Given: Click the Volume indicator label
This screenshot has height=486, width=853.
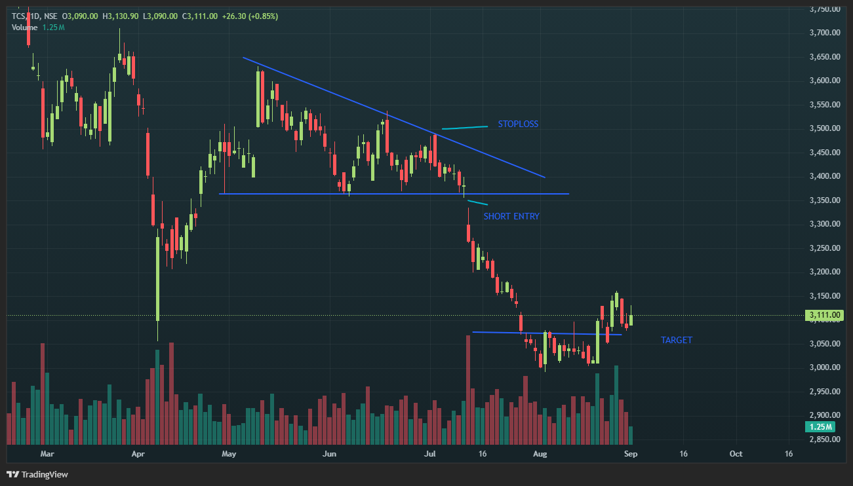Looking at the screenshot, I should tap(24, 27).
